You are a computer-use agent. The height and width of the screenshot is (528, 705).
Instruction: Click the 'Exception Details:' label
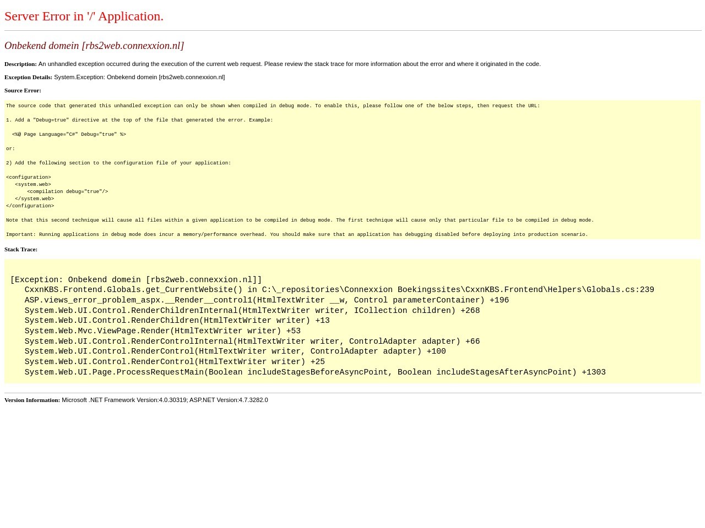coord(28,77)
